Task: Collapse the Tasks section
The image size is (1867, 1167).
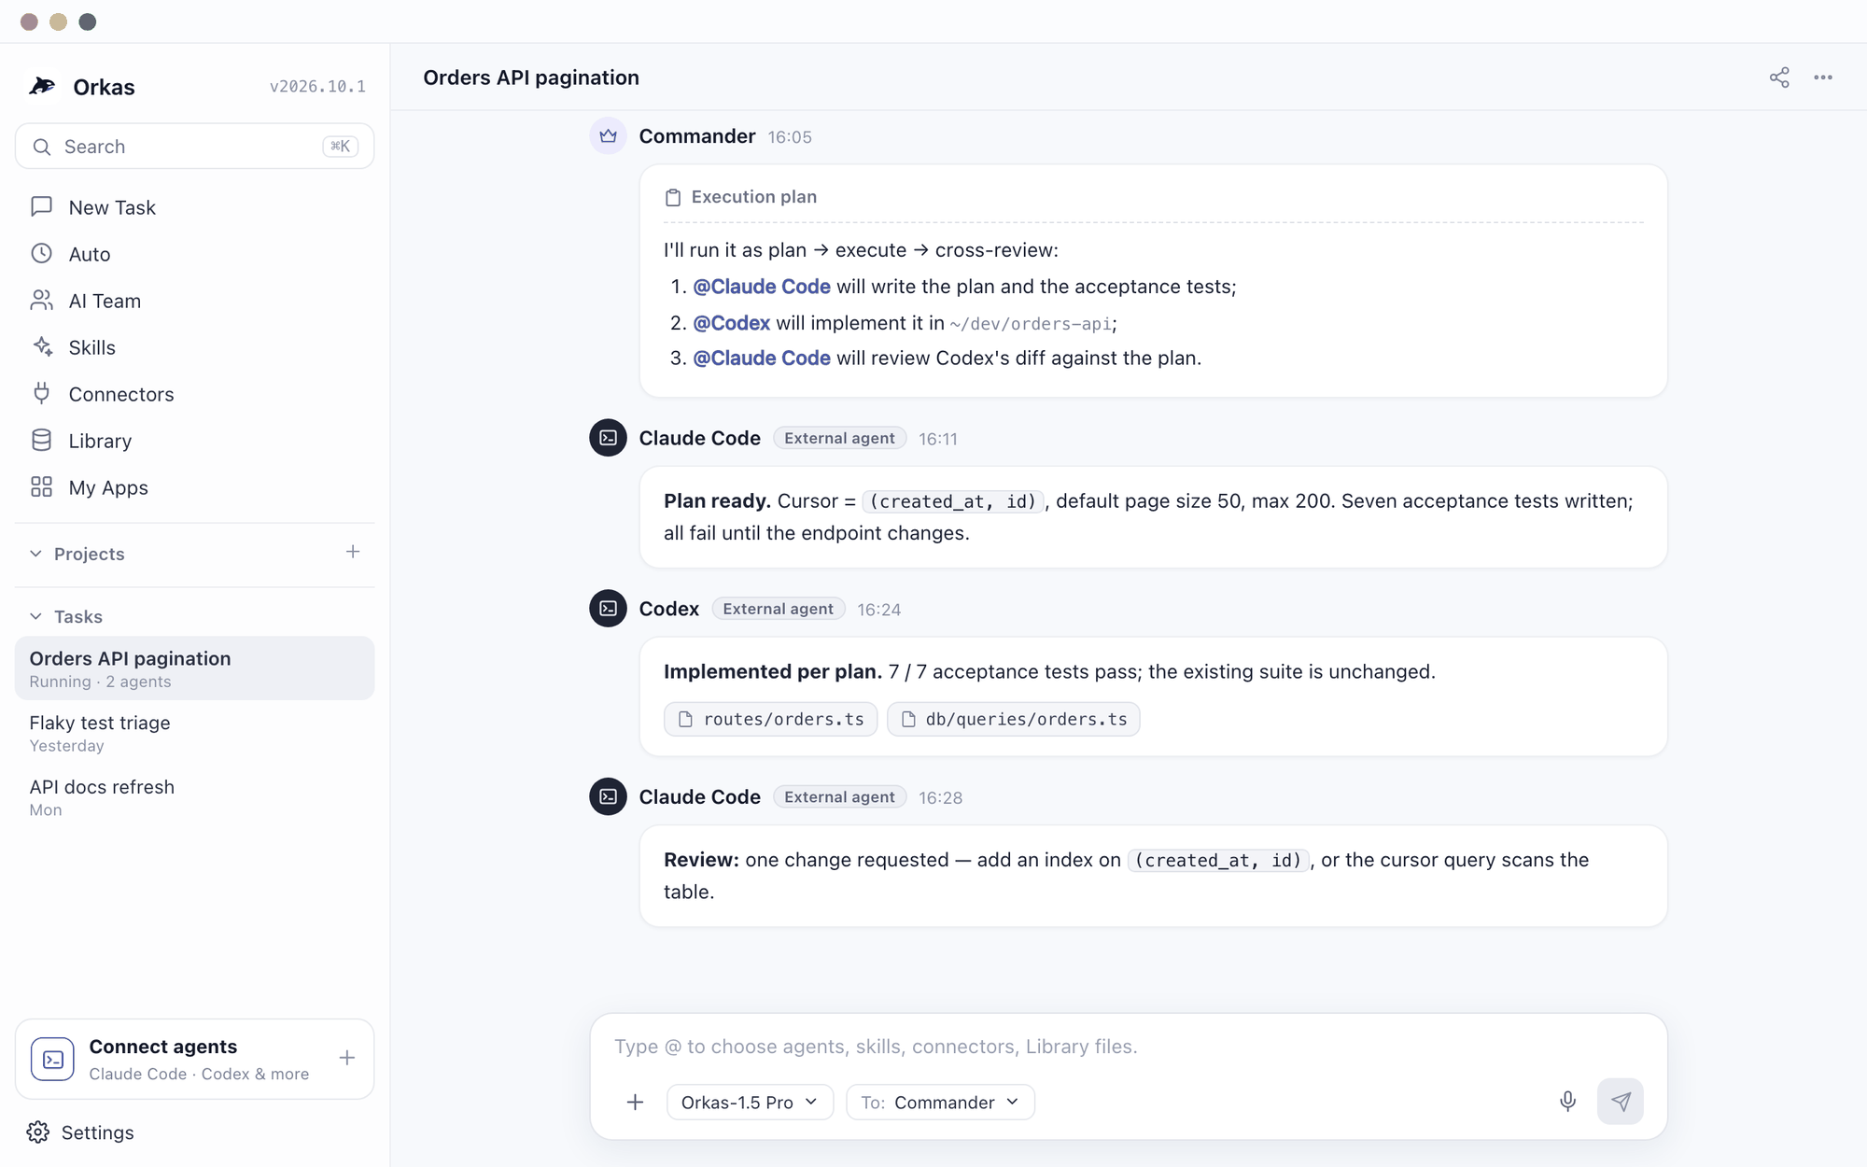Action: coord(35,616)
